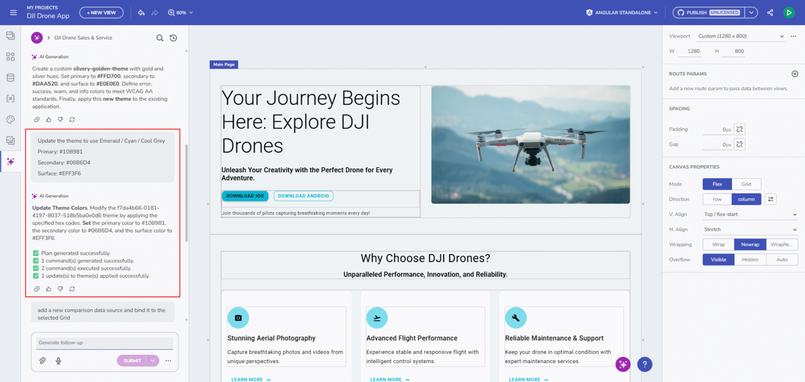The image size is (805, 382).
Task: Open the hamburger main menu
Action: [14, 13]
